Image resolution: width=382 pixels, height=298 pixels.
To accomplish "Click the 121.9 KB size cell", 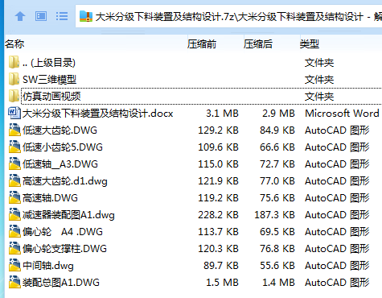I will (218, 181).
